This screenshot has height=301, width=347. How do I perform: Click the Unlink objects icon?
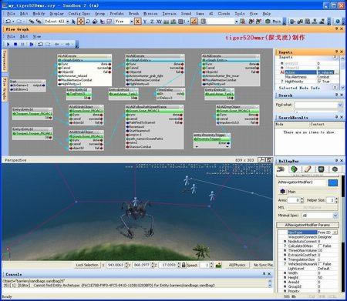pos(39,22)
